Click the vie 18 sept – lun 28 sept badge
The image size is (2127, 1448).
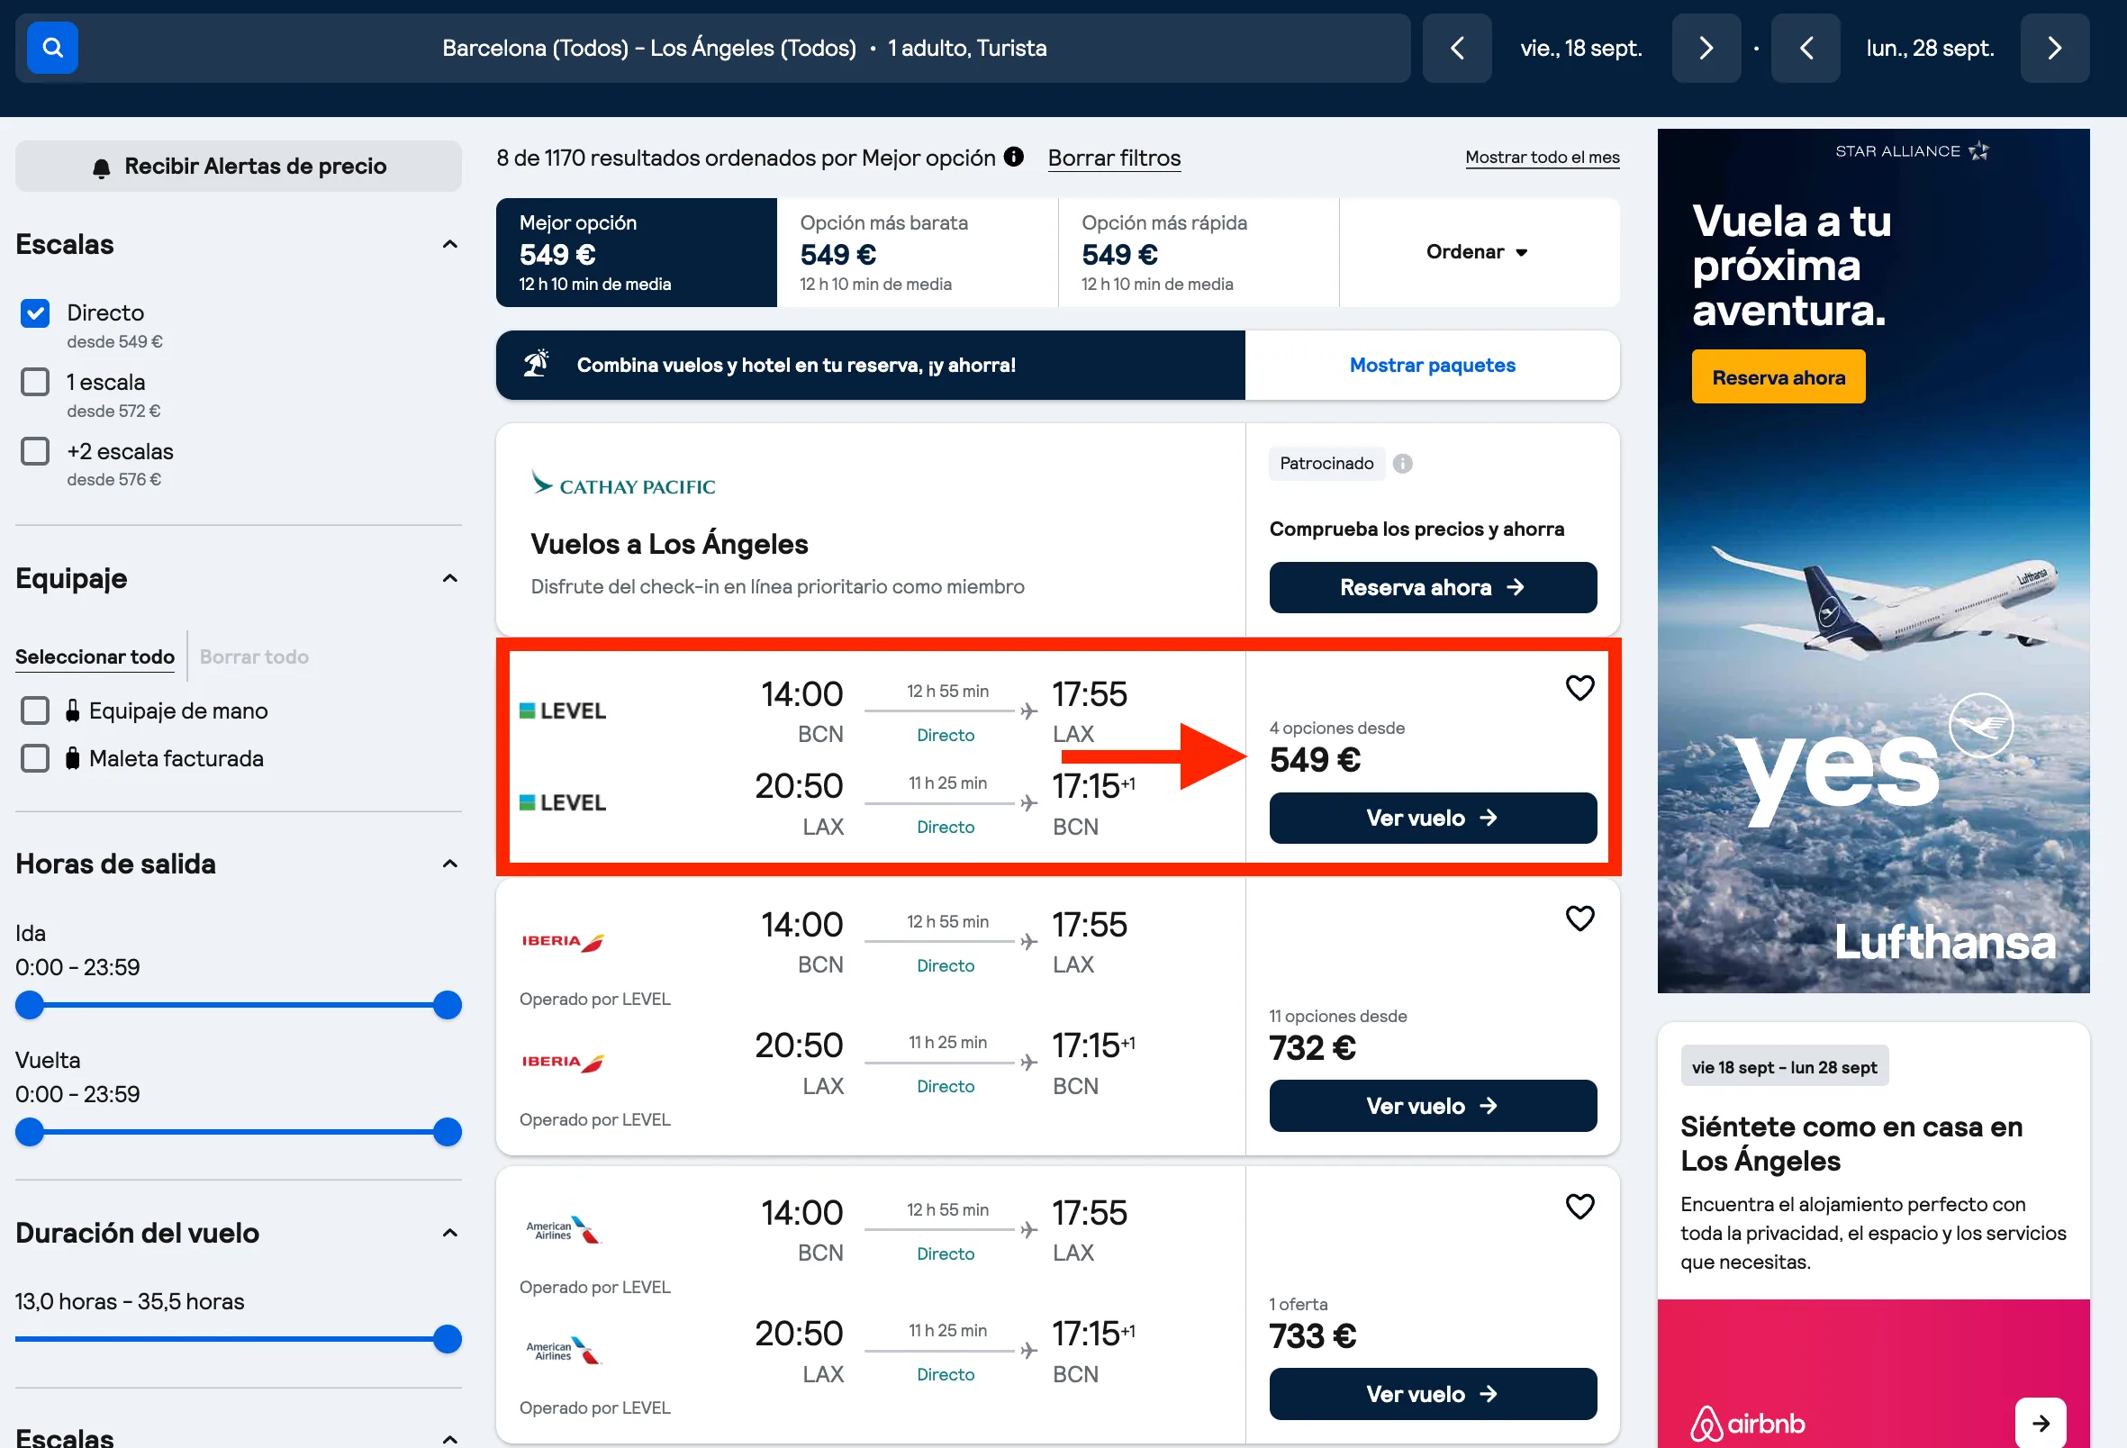[x=1784, y=1067]
